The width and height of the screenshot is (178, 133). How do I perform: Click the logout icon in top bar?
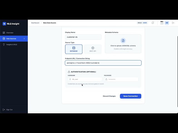(173, 23)
